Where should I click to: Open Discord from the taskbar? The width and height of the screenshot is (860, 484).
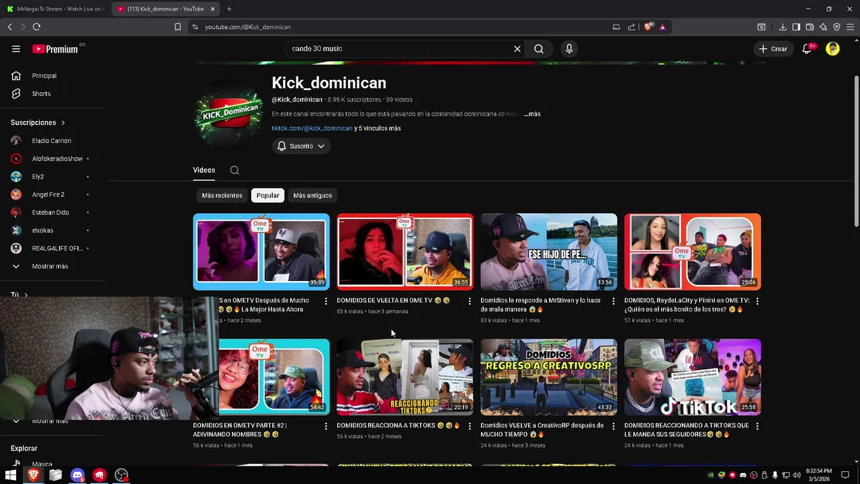tap(78, 475)
